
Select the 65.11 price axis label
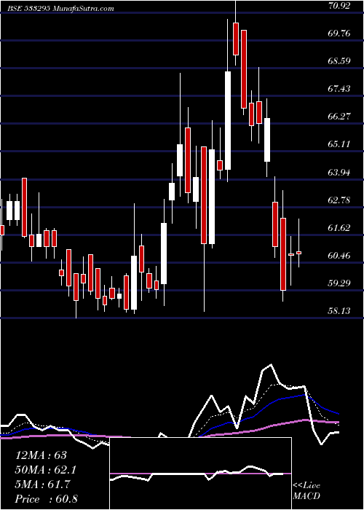(339, 144)
